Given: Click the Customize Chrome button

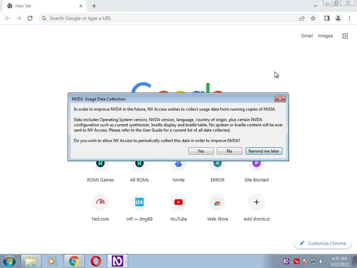Looking at the screenshot, I should 322,243.
